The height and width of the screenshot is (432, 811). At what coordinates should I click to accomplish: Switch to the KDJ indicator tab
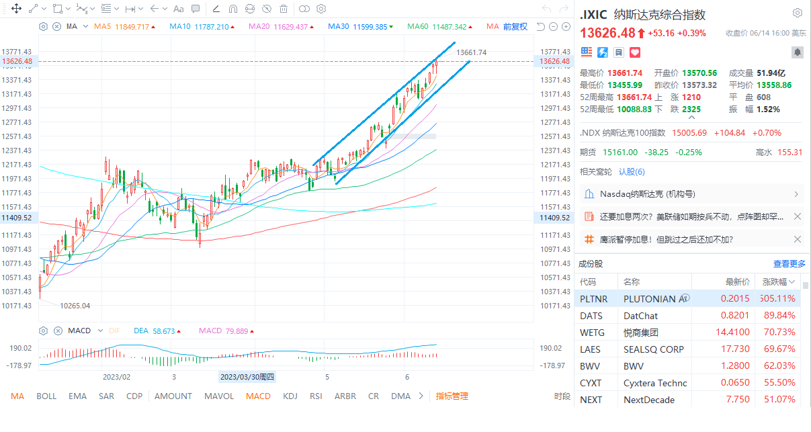[x=290, y=396]
